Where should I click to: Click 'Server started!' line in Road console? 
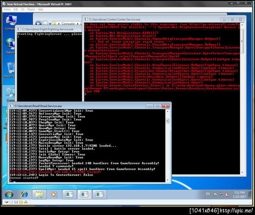(24, 178)
